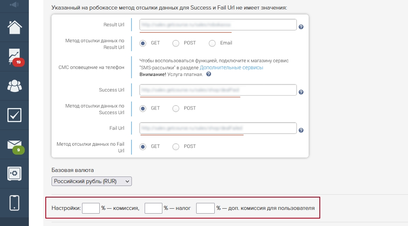The height and width of the screenshot is (226, 408).
Task: Expand the base currency dropdown Российский рубль
Action: (x=91, y=181)
